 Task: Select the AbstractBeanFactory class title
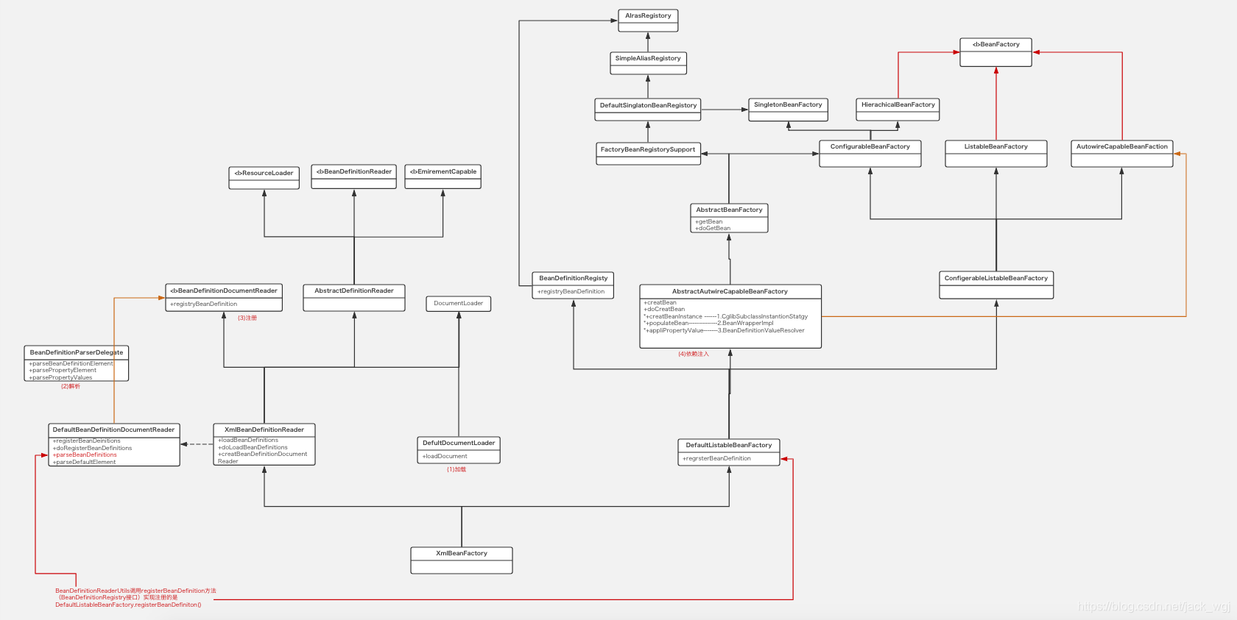pos(729,210)
